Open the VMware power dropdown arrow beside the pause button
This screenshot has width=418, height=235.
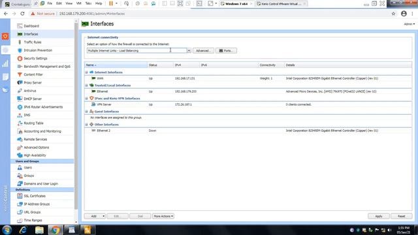(116, 3)
